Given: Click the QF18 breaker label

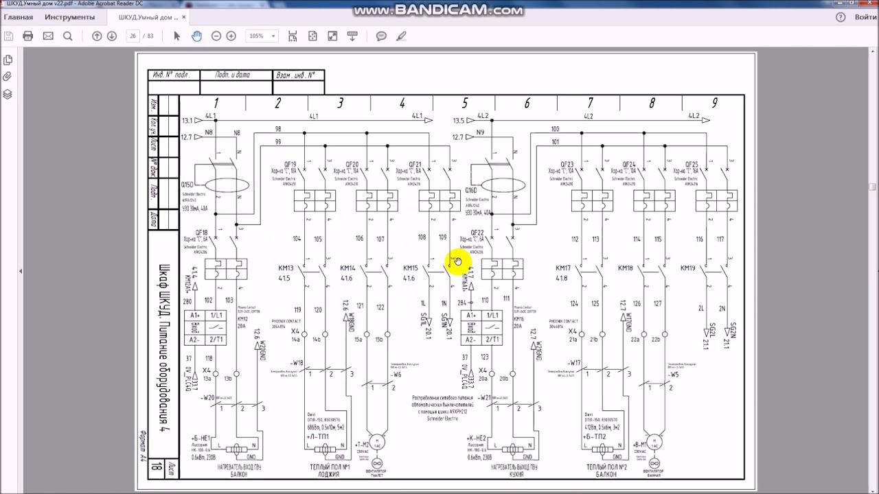Looking at the screenshot, I should pyautogui.click(x=201, y=233).
